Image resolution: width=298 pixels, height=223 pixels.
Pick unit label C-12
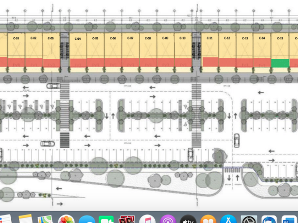(x=227, y=38)
